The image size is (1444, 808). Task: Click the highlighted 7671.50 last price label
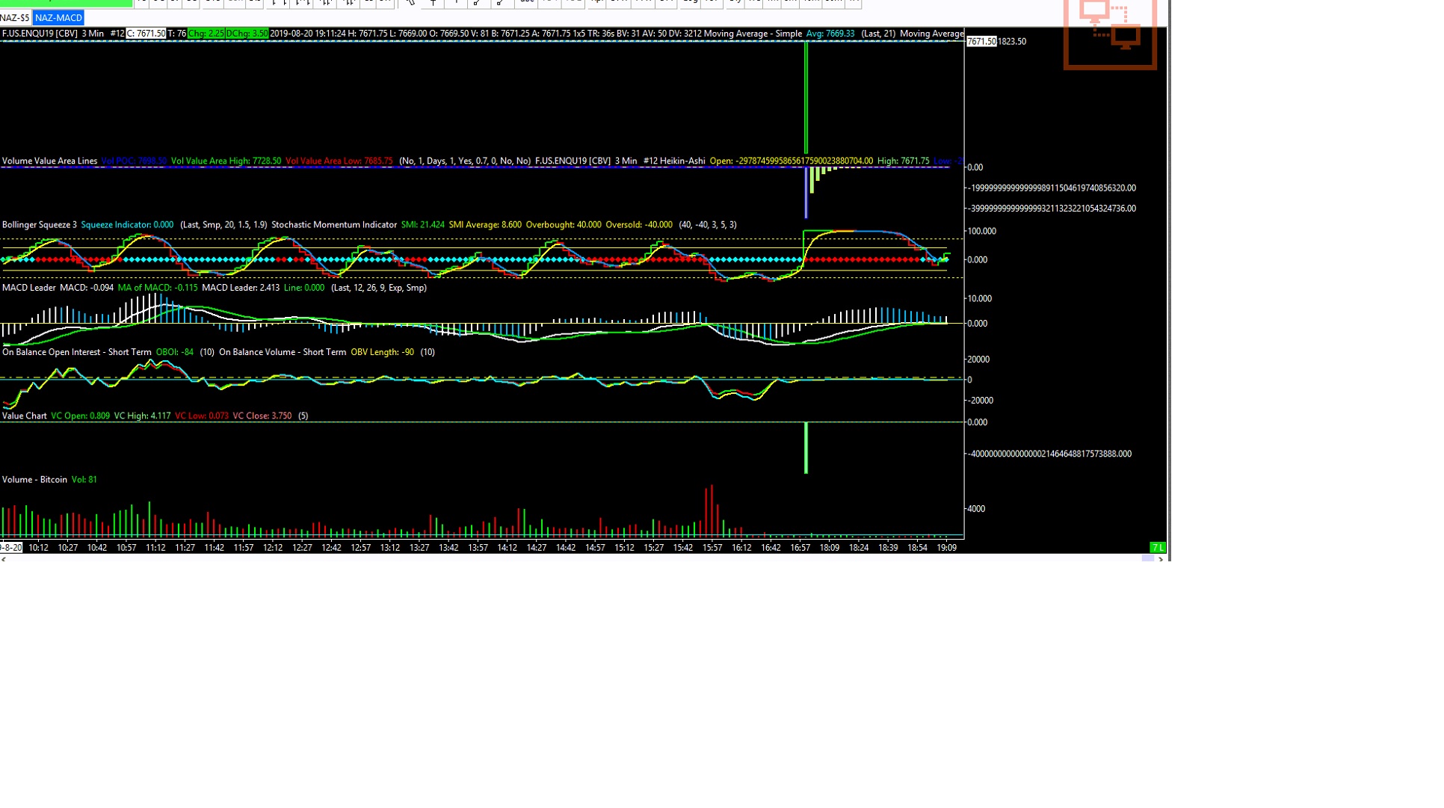pyautogui.click(x=981, y=42)
